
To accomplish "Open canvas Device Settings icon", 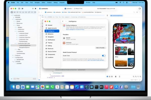I will (116, 76).
